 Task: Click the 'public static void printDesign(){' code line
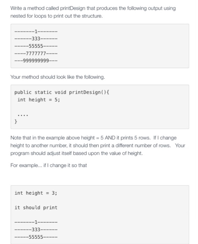pos(62,92)
